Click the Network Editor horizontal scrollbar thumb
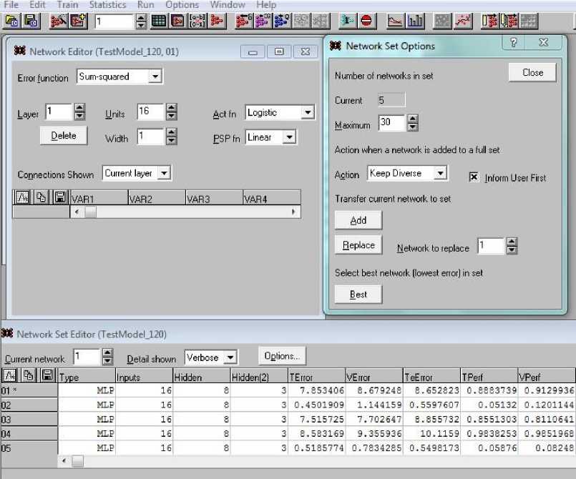This screenshot has height=479, width=576. (x=90, y=212)
